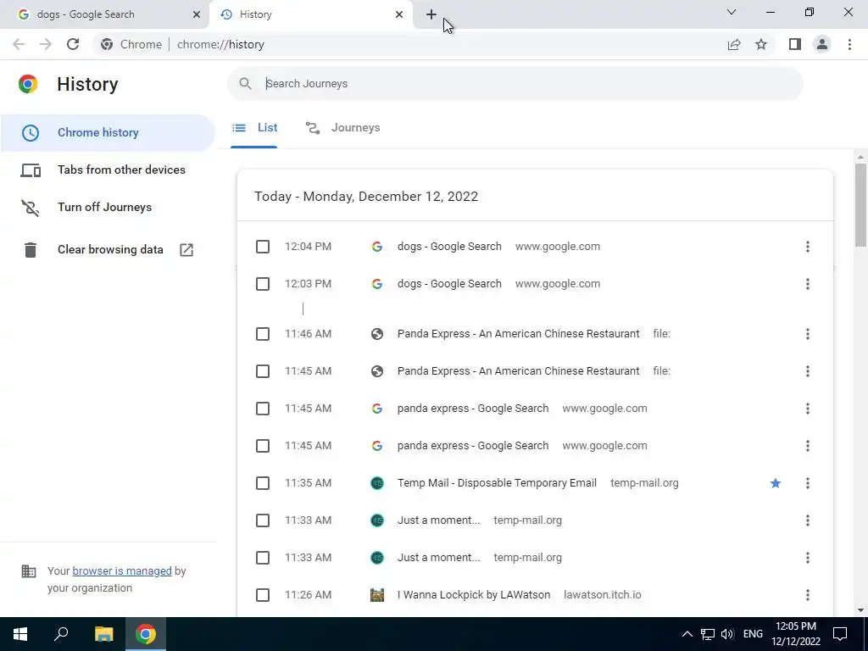Close the History tab
Image resolution: width=868 pixels, height=651 pixels.
(399, 14)
